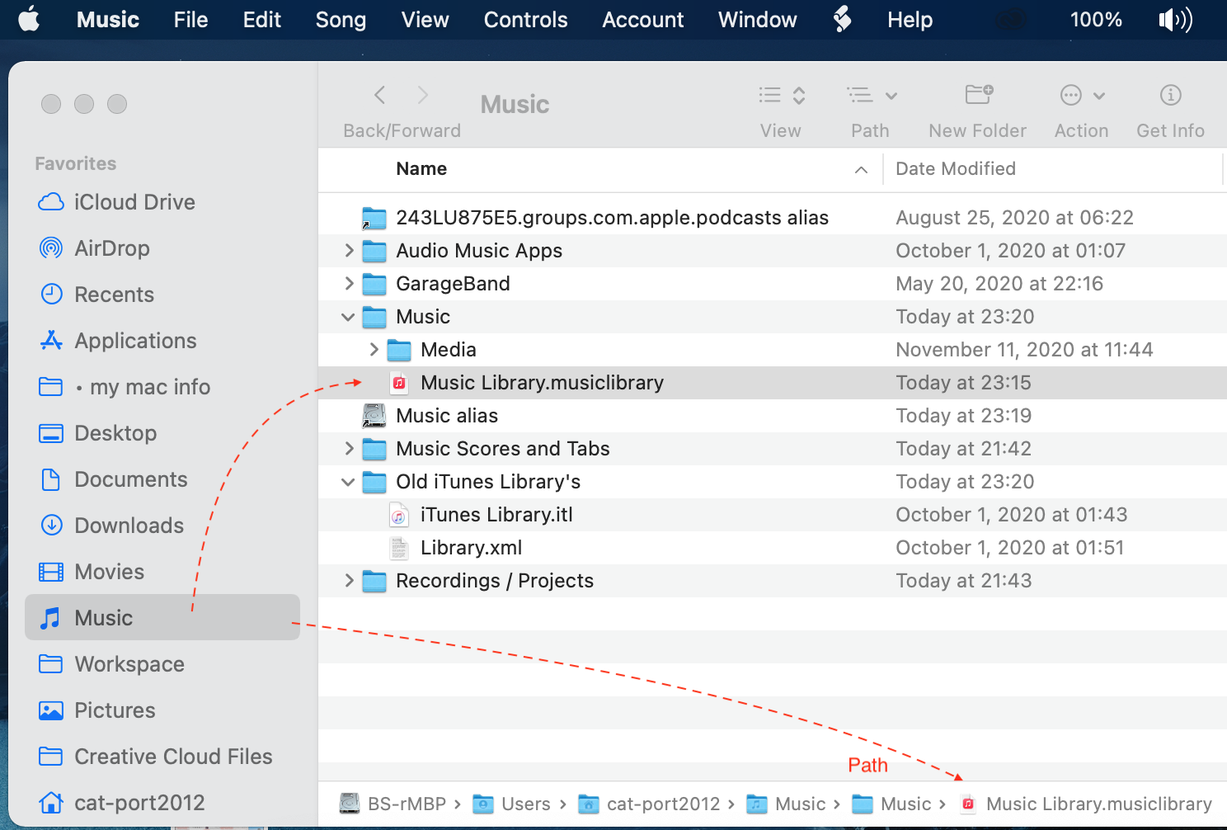The height and width of the screenshot is (830, 1227).
Task: Open Applications in sidebar
Action: pos(162,341)
